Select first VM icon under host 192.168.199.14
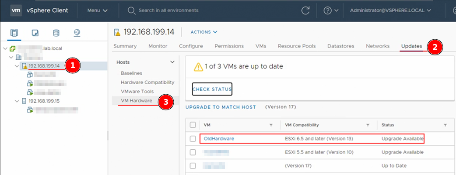The height and width of the screenshot is (175, 456). (x=30, y=75)
